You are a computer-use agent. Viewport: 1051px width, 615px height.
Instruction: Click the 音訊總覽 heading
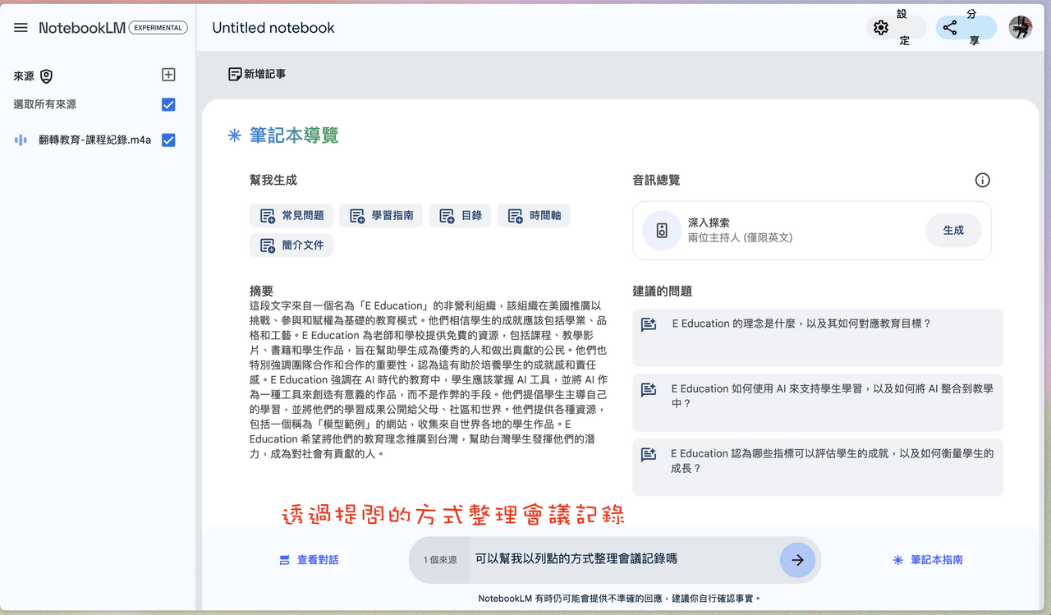[x=656, y=181]
